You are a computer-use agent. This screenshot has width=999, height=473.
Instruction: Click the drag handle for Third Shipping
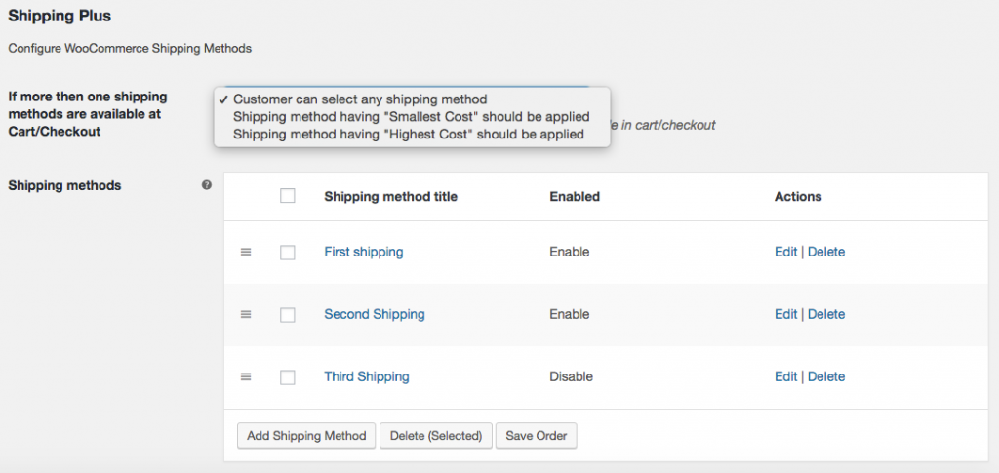click(x=246, y=376)
